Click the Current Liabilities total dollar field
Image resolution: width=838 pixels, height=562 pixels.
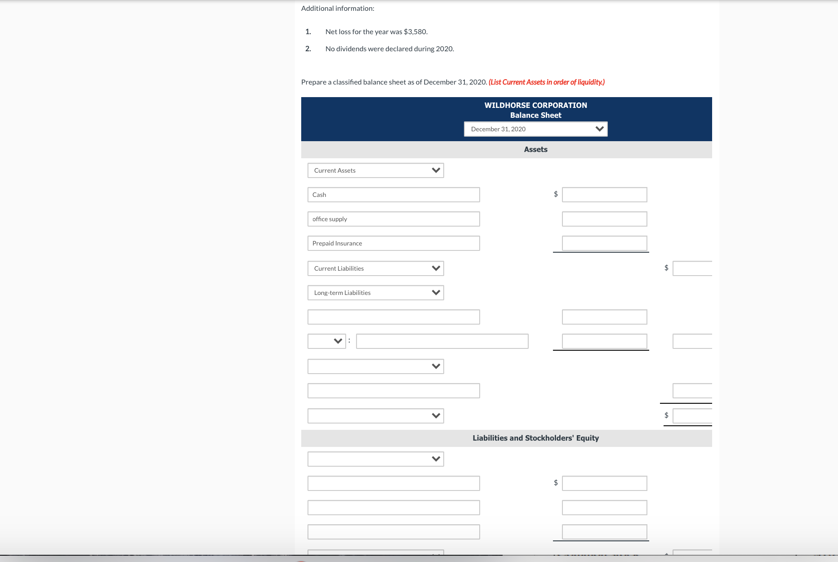692,268
